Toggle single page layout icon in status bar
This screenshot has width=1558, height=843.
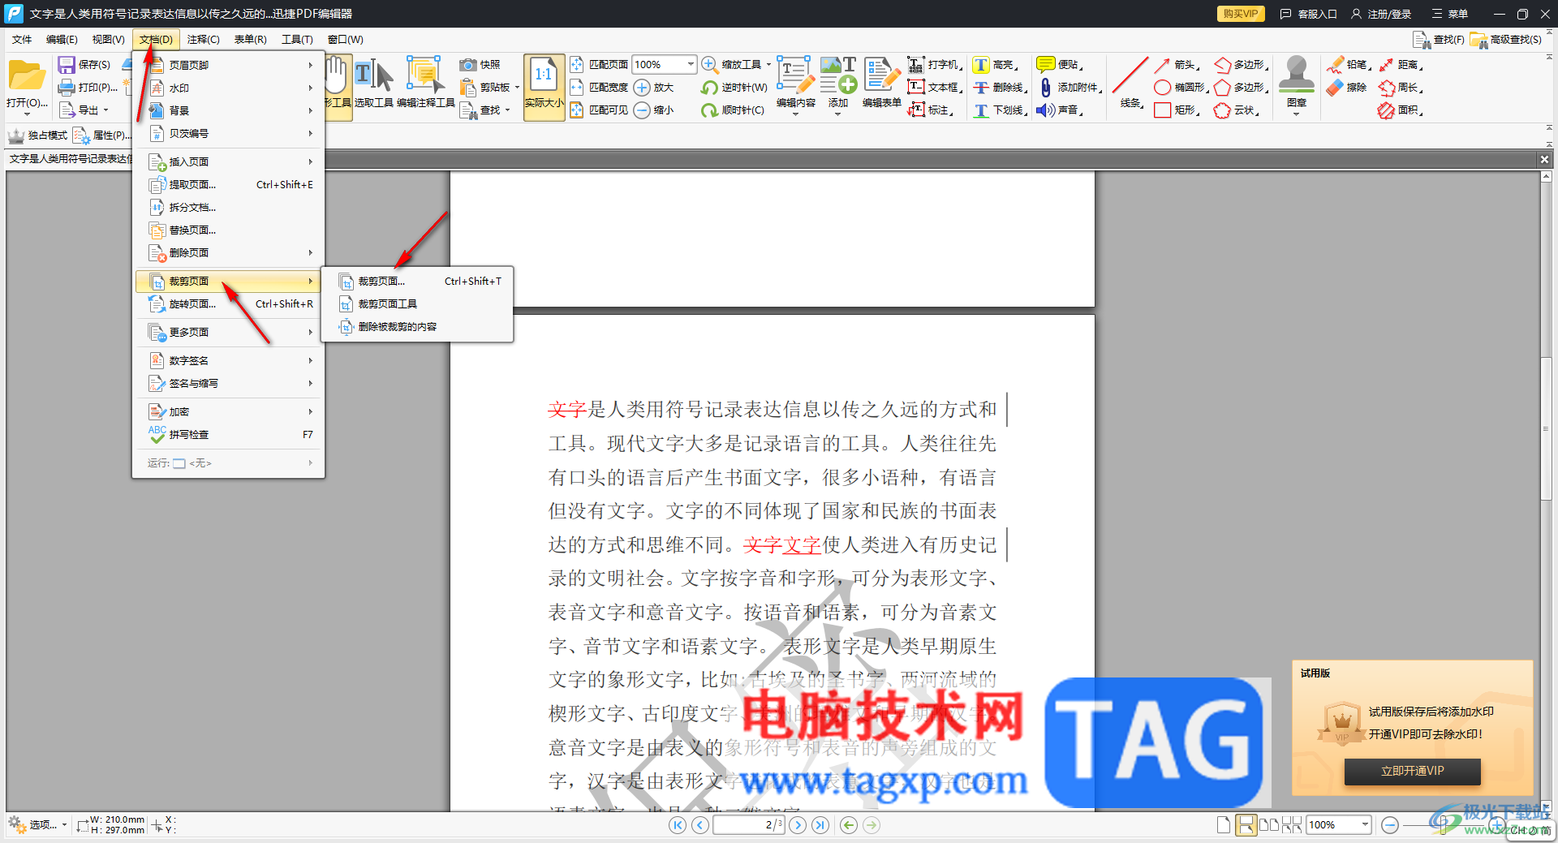[x=1224, y=825]
